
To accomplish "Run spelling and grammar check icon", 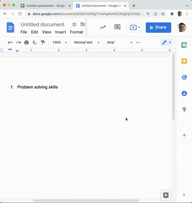I will [x=34, y=42].
